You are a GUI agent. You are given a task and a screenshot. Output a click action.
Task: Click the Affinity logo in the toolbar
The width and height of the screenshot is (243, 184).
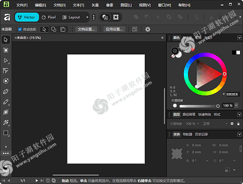(7, 17)
